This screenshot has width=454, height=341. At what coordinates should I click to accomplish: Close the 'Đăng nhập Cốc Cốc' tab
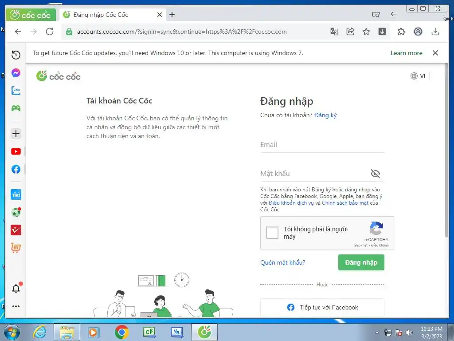(x=160, y=15)
